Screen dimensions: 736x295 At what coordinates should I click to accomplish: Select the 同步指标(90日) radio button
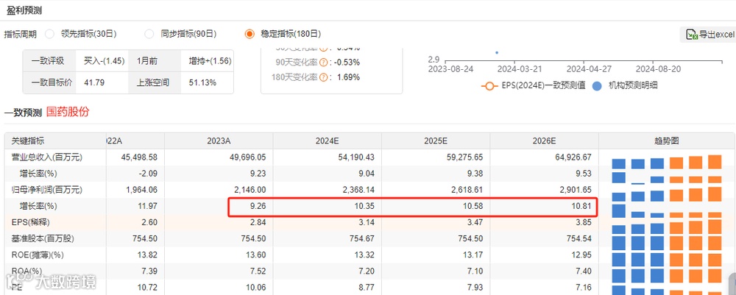click(x=149, y=34)
